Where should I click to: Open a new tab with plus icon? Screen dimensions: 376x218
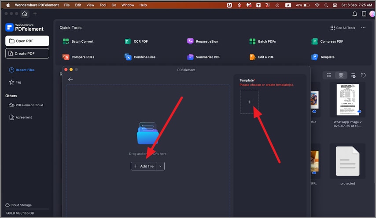click(x=35, y=14)
